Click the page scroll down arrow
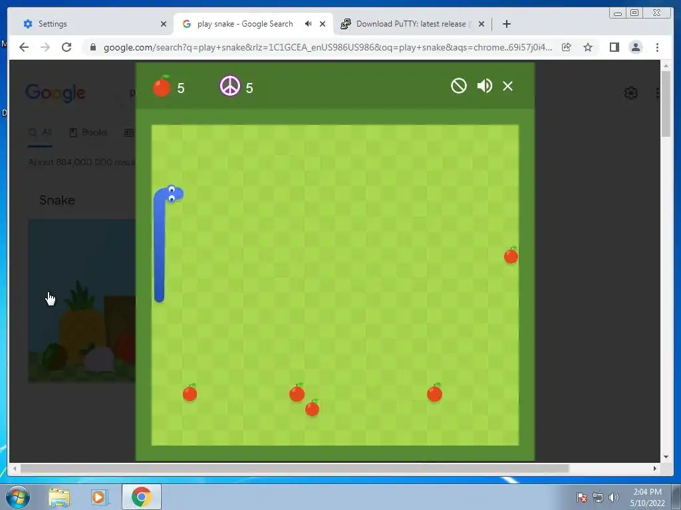Image resolution: width=681 pixels, height=510 pixels. point(666,456)
